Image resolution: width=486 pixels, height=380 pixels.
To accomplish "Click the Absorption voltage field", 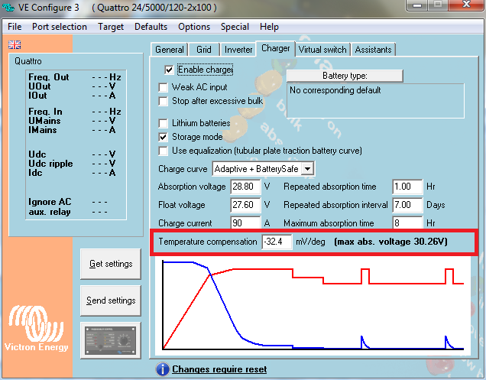I will (245, 187).
